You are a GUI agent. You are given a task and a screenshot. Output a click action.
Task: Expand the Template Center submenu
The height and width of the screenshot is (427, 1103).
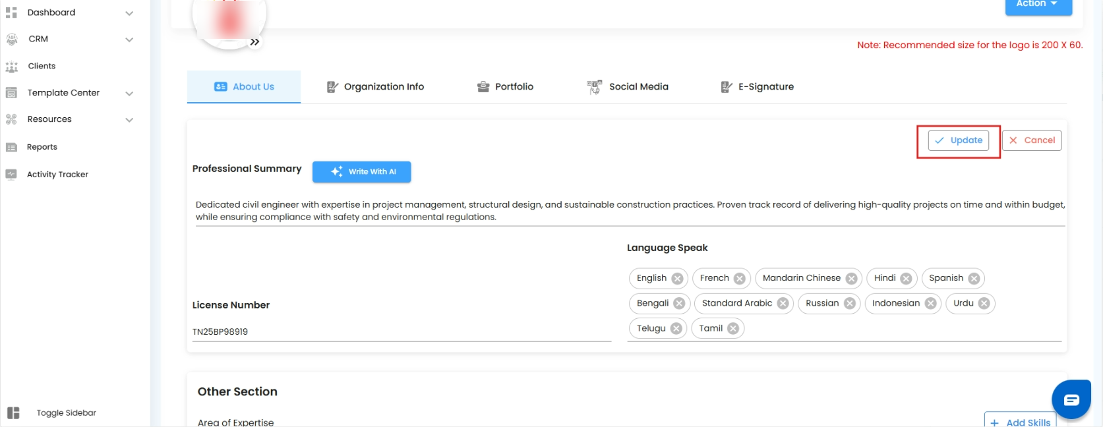coord(129,94)
